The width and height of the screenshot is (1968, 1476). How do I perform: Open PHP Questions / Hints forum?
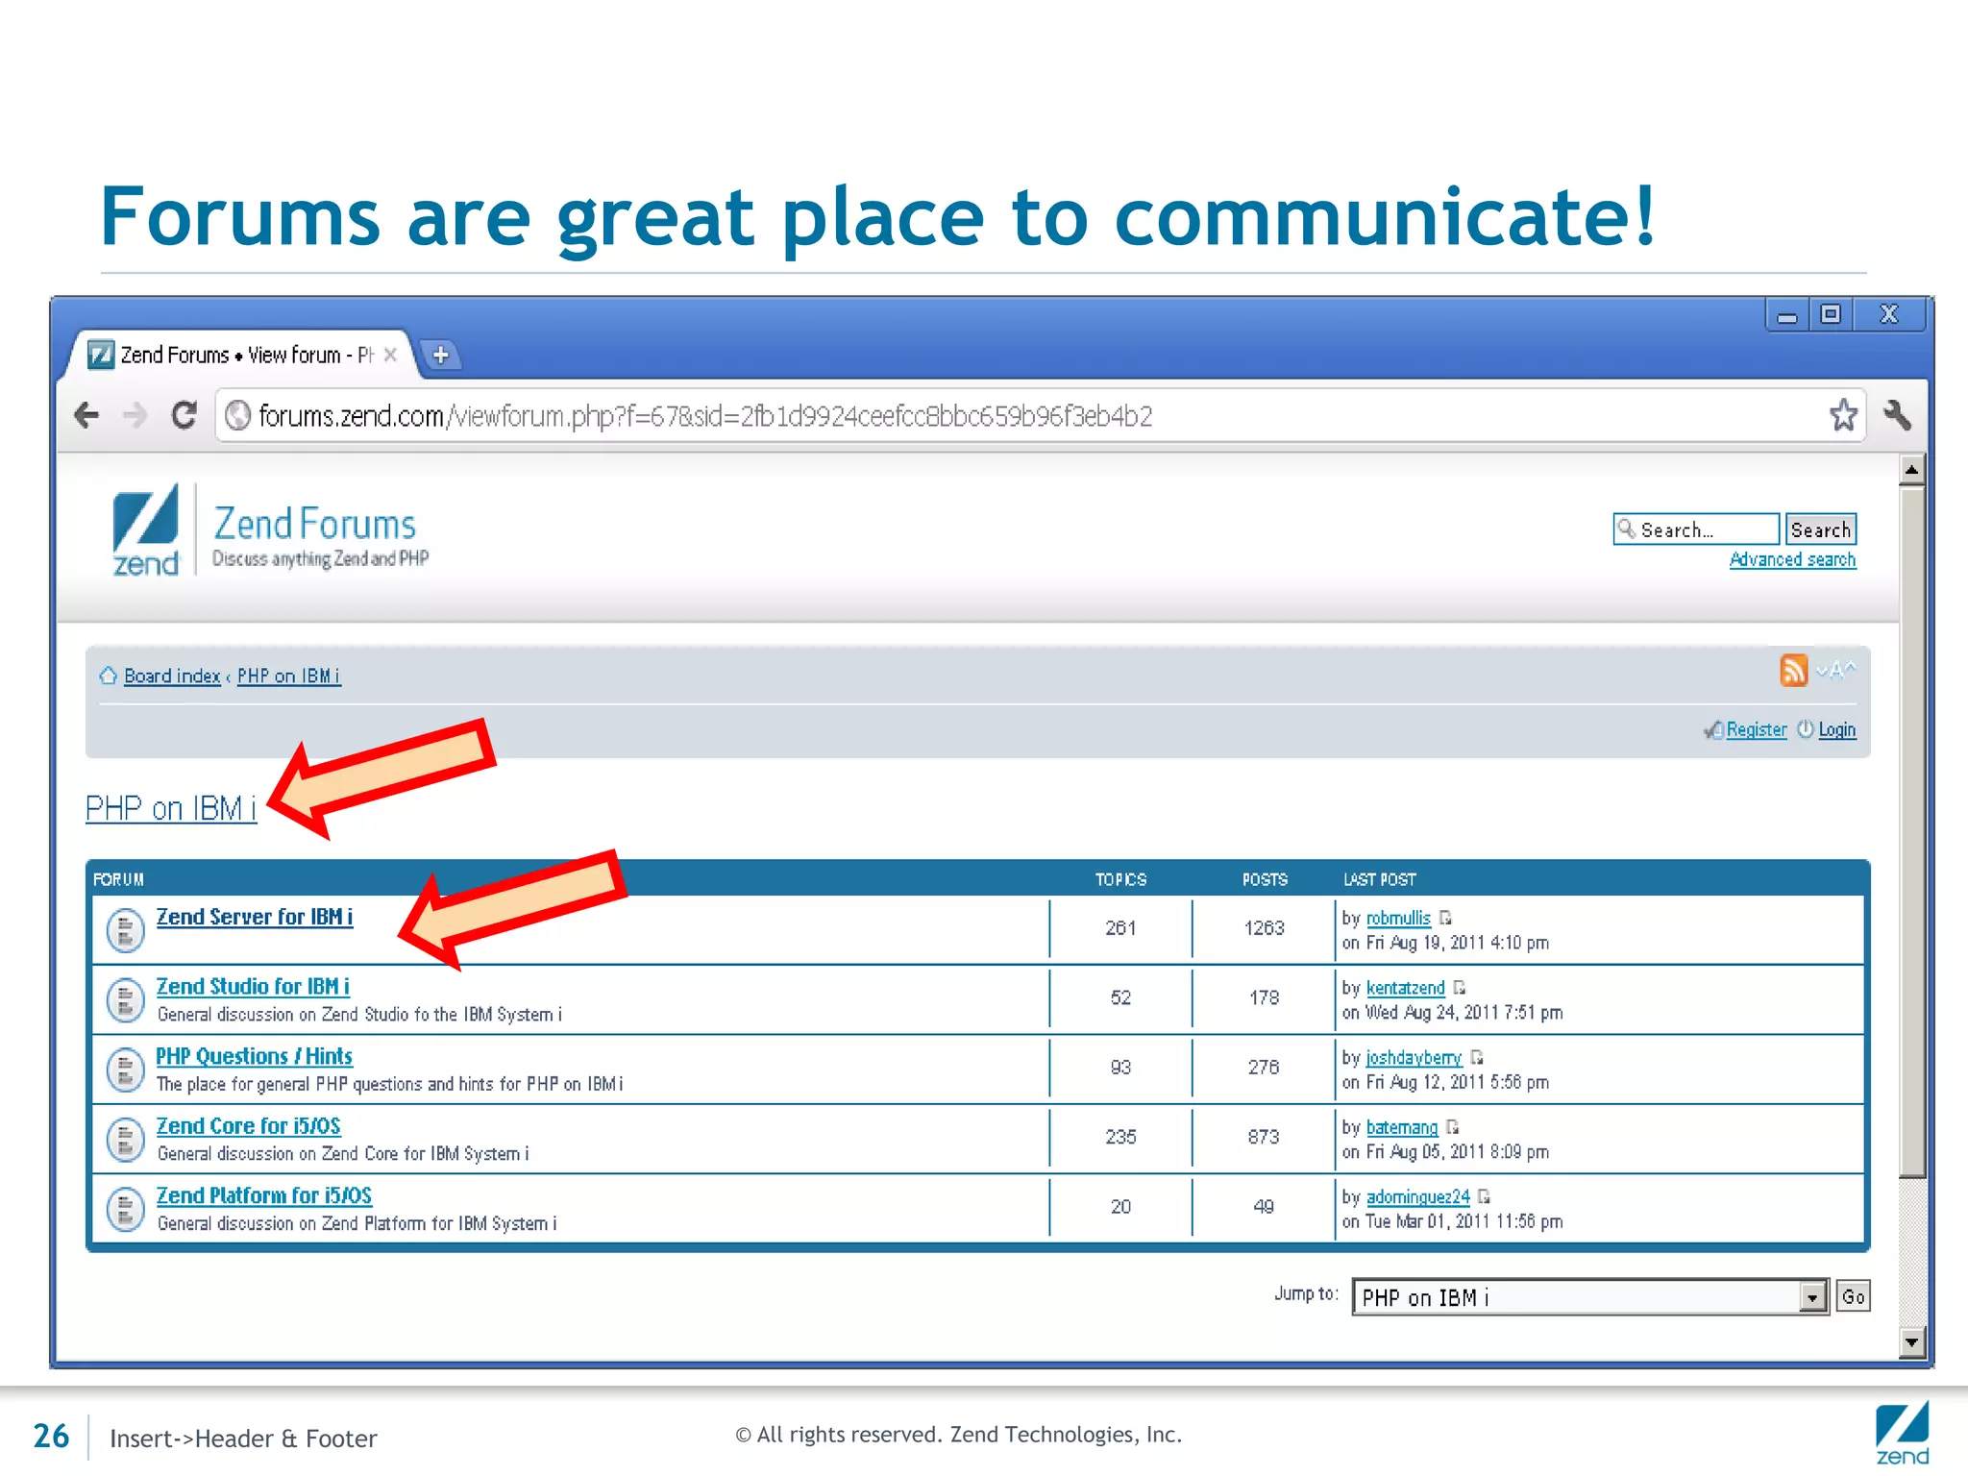(255, 1056)
